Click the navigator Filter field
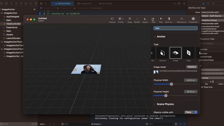224x126 pixels. tap(17, 124)
